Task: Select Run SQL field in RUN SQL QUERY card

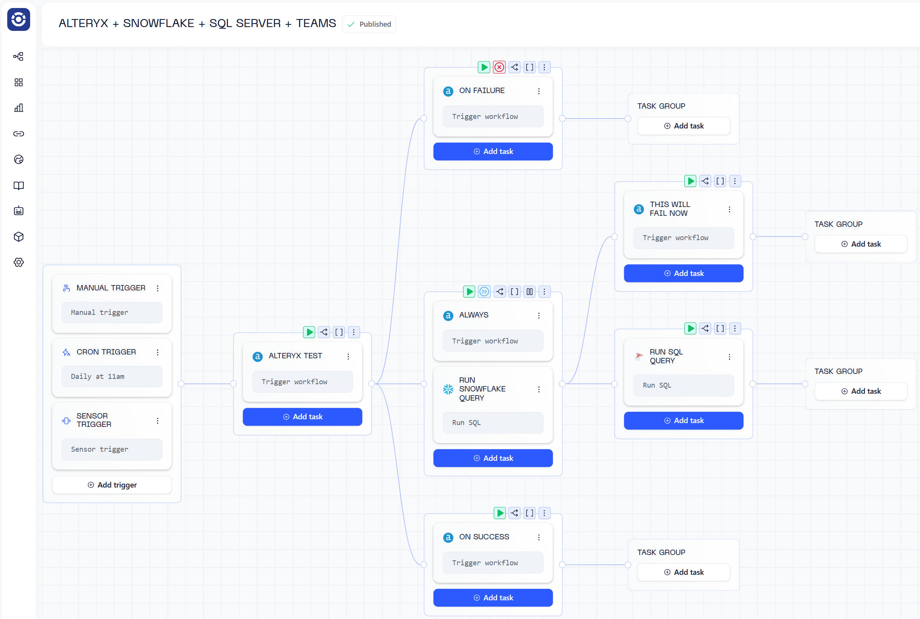Action: click(684, 385)
